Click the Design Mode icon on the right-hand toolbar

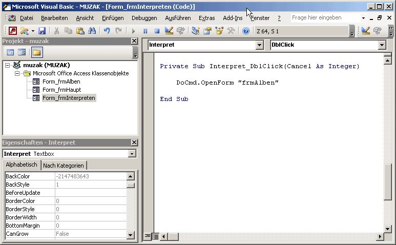point(366,31)
